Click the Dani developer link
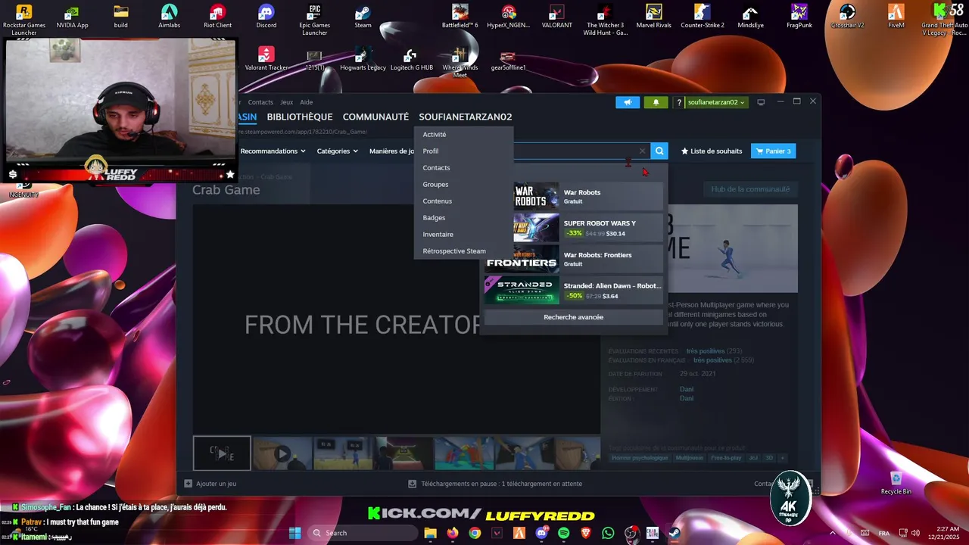Screen dimensions: 969x545 point(686,389)
